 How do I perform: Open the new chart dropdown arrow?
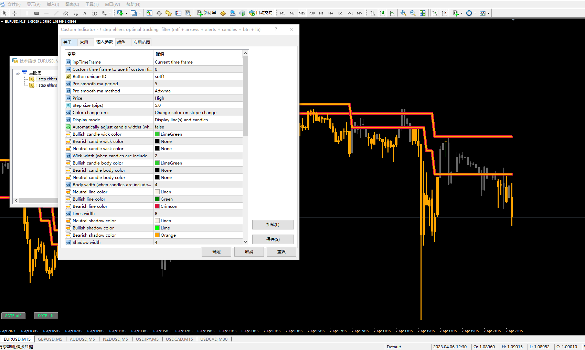click(127, 13)
